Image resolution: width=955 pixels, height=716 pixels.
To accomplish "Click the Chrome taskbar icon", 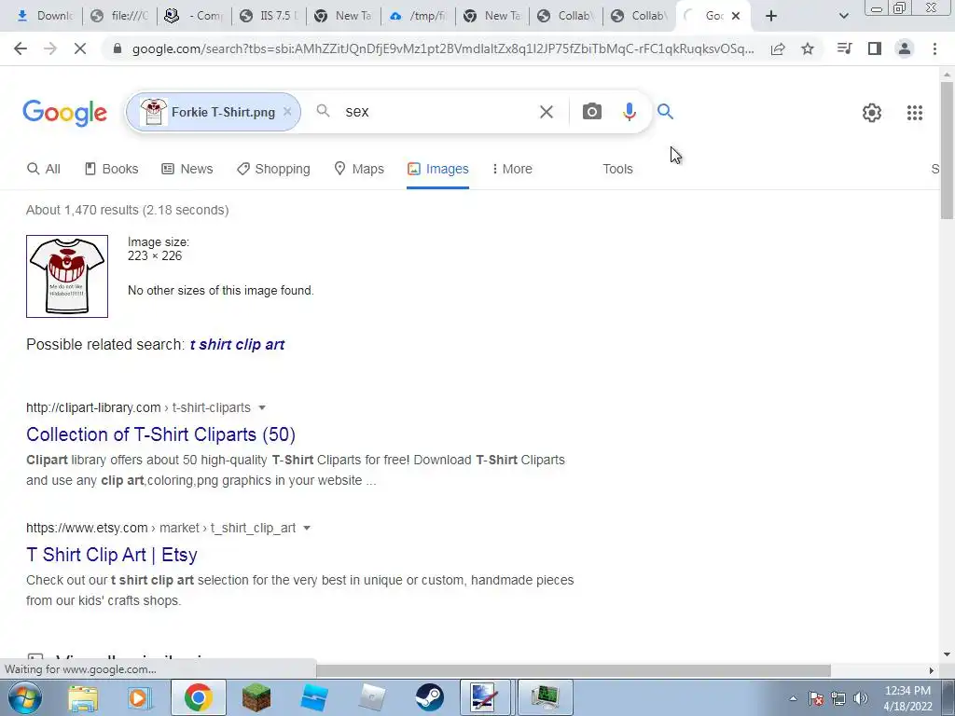I will pyautogui.click(x=198, y=697).
